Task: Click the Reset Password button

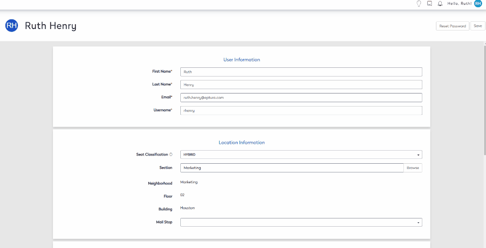Action: click(452, 26)
